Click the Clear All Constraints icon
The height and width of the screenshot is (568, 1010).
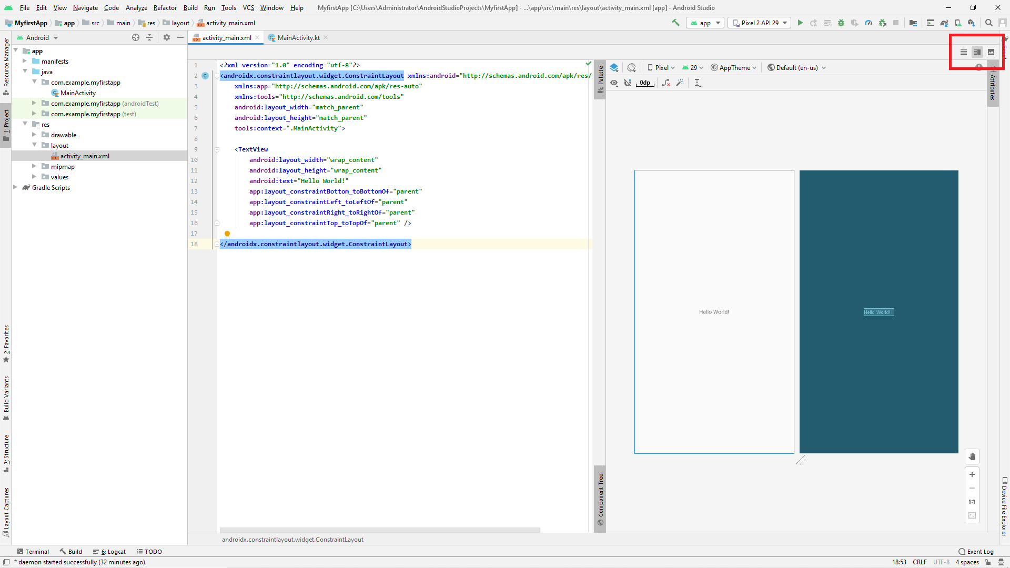point(666,83)
